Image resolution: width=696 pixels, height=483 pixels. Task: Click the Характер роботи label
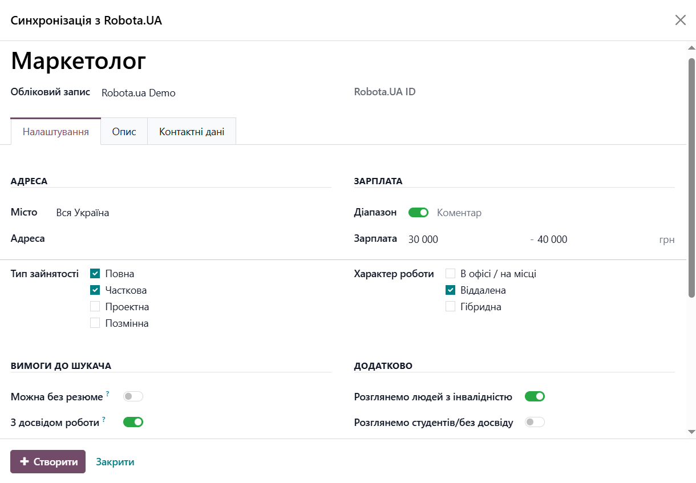click(394, 274)
